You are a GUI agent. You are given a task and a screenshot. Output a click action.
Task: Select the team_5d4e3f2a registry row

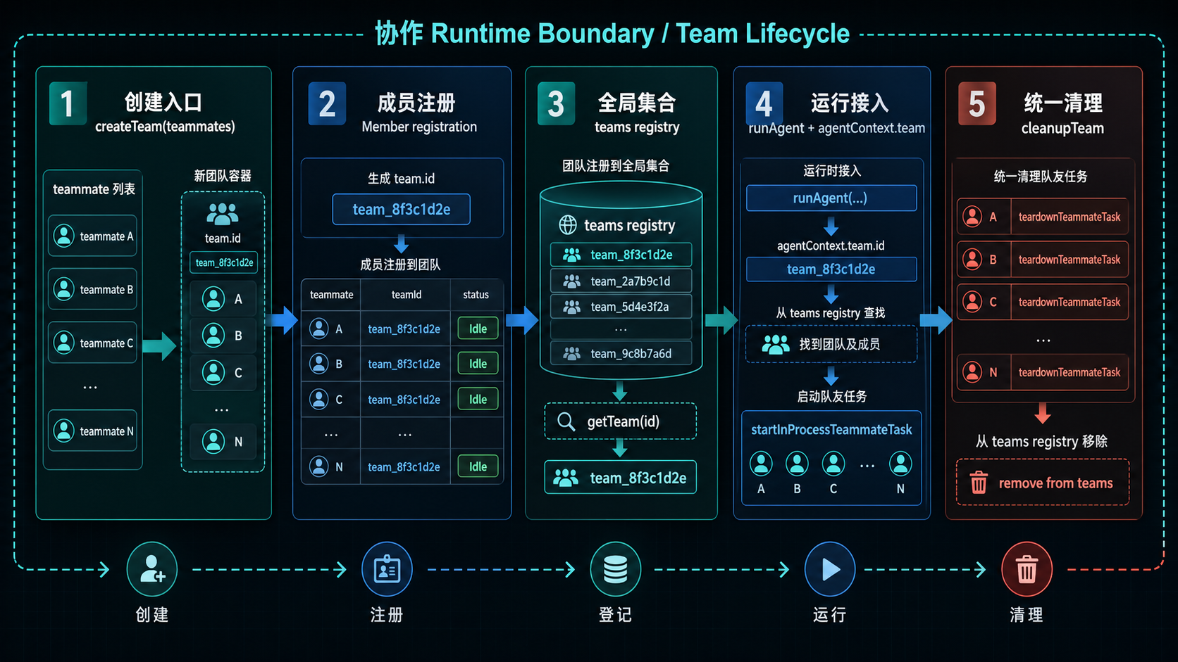[x=621, y=307]
